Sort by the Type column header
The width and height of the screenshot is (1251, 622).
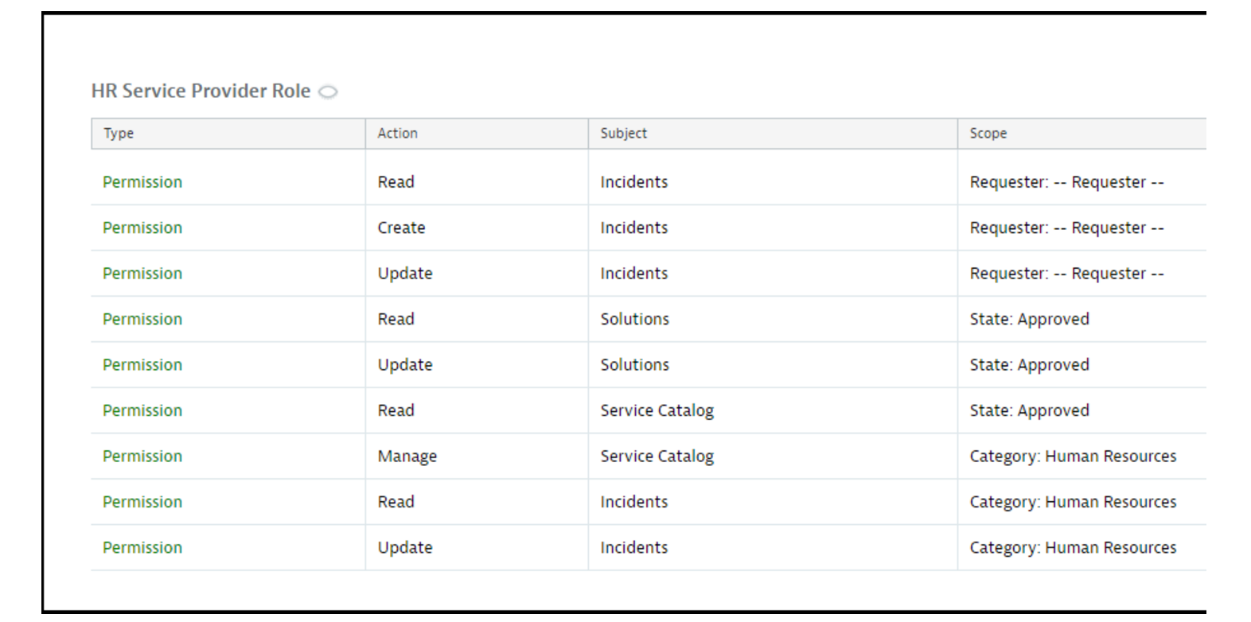point(119,134)
